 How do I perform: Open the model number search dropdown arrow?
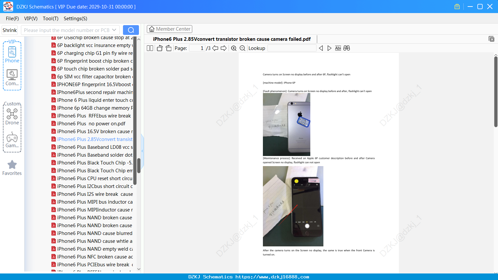114,30
